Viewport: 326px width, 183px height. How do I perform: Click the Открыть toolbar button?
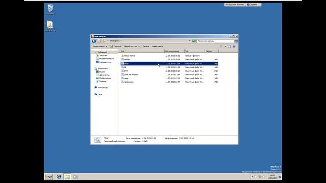point(116,46)
